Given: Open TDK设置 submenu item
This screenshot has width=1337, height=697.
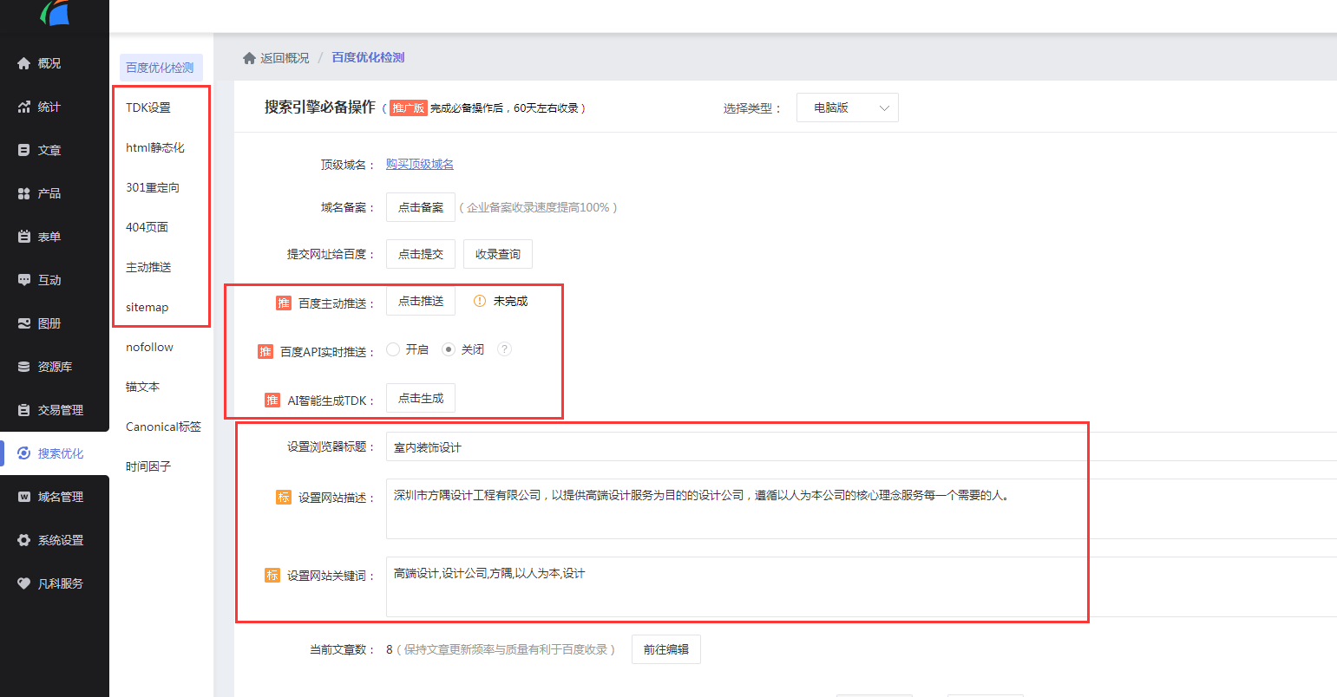Looking at the screenshot, I should [x=148, y=107].
